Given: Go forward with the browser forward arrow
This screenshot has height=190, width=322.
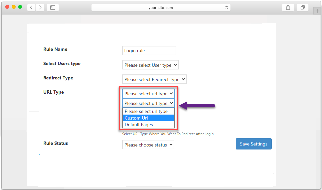Looking at the screenshot, I should 40,8.
